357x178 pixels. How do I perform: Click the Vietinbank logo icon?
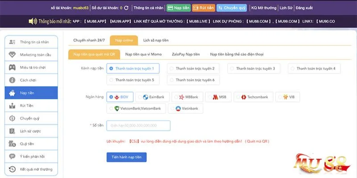tap(178, 109)
